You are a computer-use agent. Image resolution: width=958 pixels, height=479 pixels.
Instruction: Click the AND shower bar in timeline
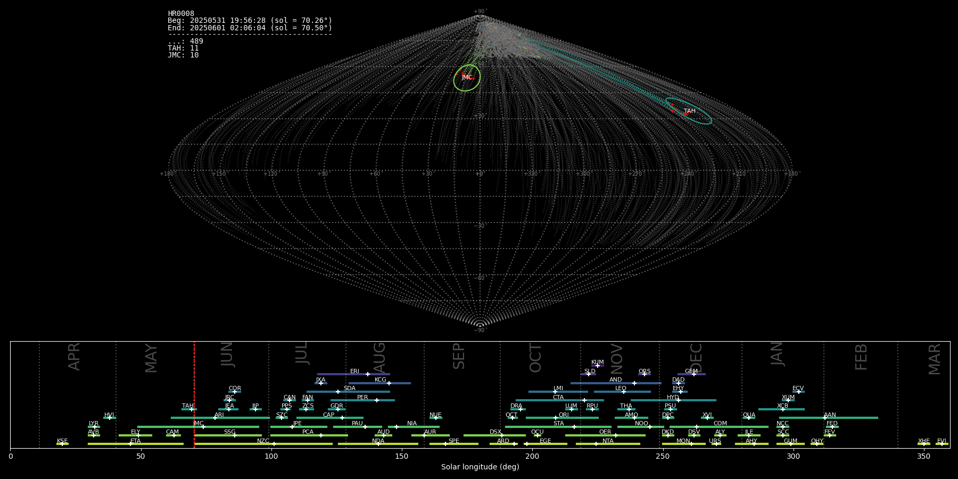[616, 383]
